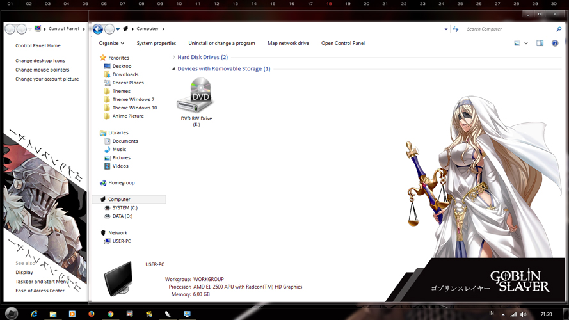Click the volume speaker icon in tray

pos(523,314)
